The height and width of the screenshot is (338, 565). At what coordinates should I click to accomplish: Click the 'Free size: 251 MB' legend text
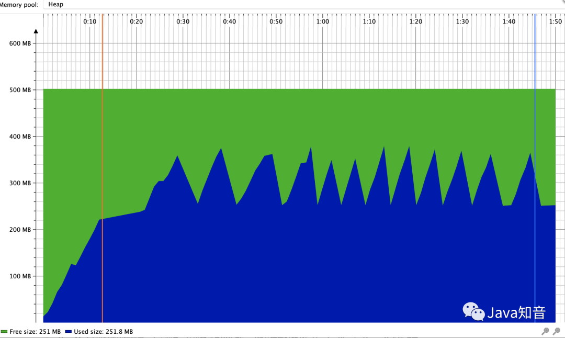click(x=35, y=332)
